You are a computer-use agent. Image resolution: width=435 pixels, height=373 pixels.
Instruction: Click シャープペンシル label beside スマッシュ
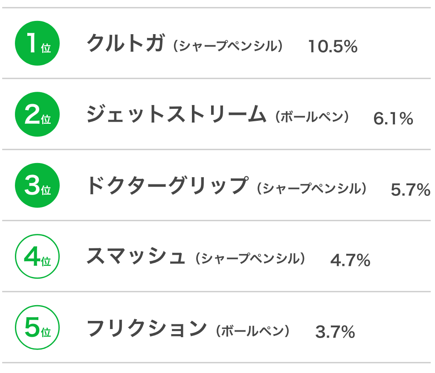[250, 259]
